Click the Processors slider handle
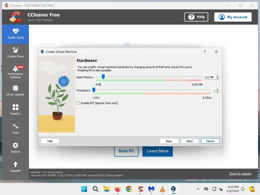The height and width of the screenshot is (195, 260). pyautogui.click(x=94, y=90)
